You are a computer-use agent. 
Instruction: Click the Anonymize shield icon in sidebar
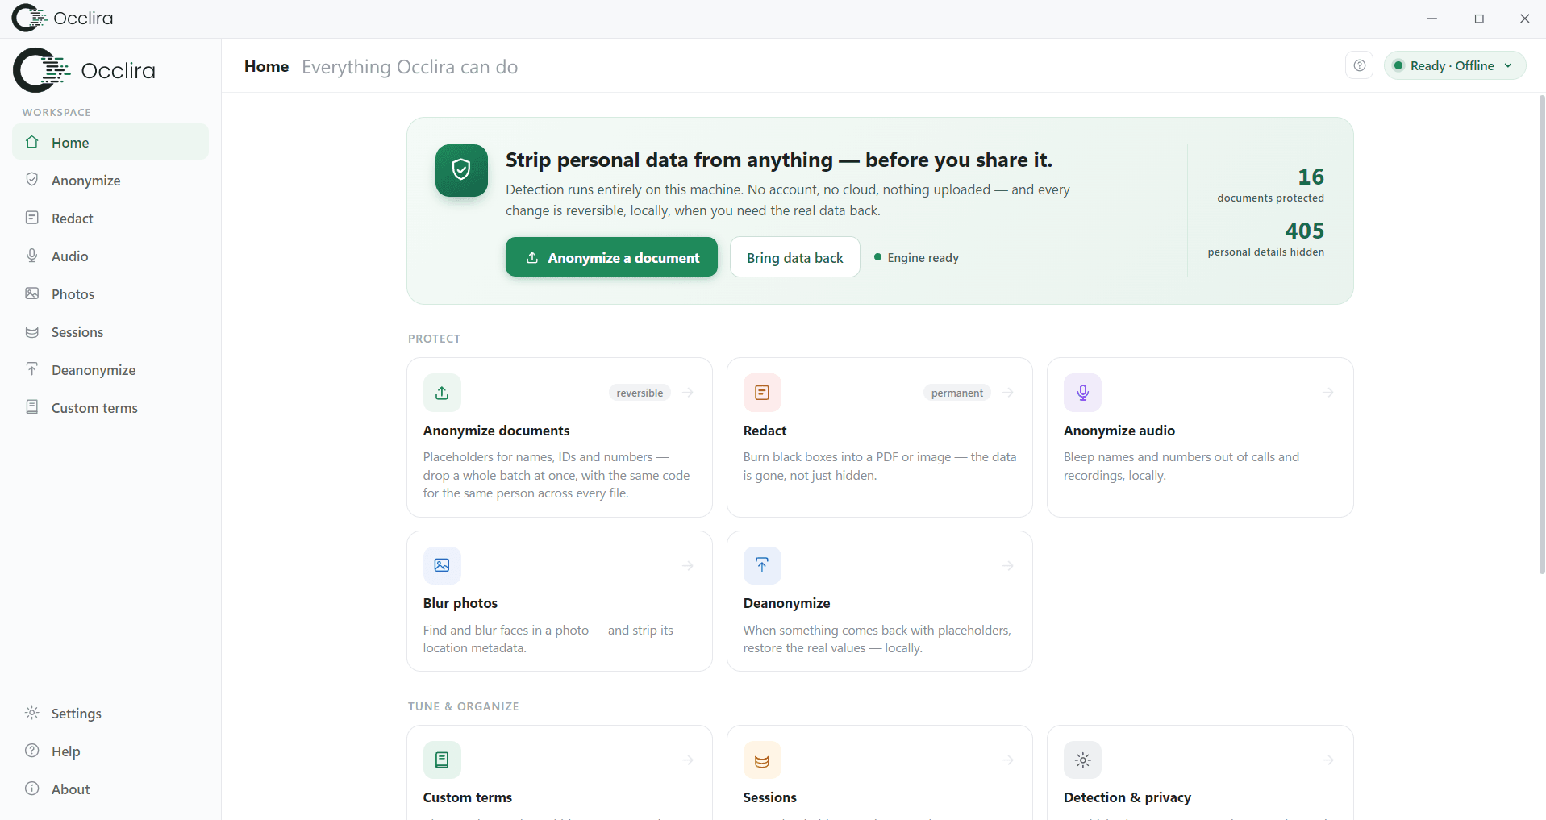click(32, 180)
